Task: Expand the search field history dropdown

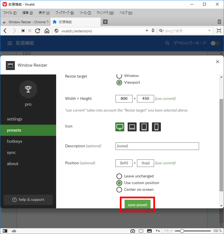Action: click(209, 31)
